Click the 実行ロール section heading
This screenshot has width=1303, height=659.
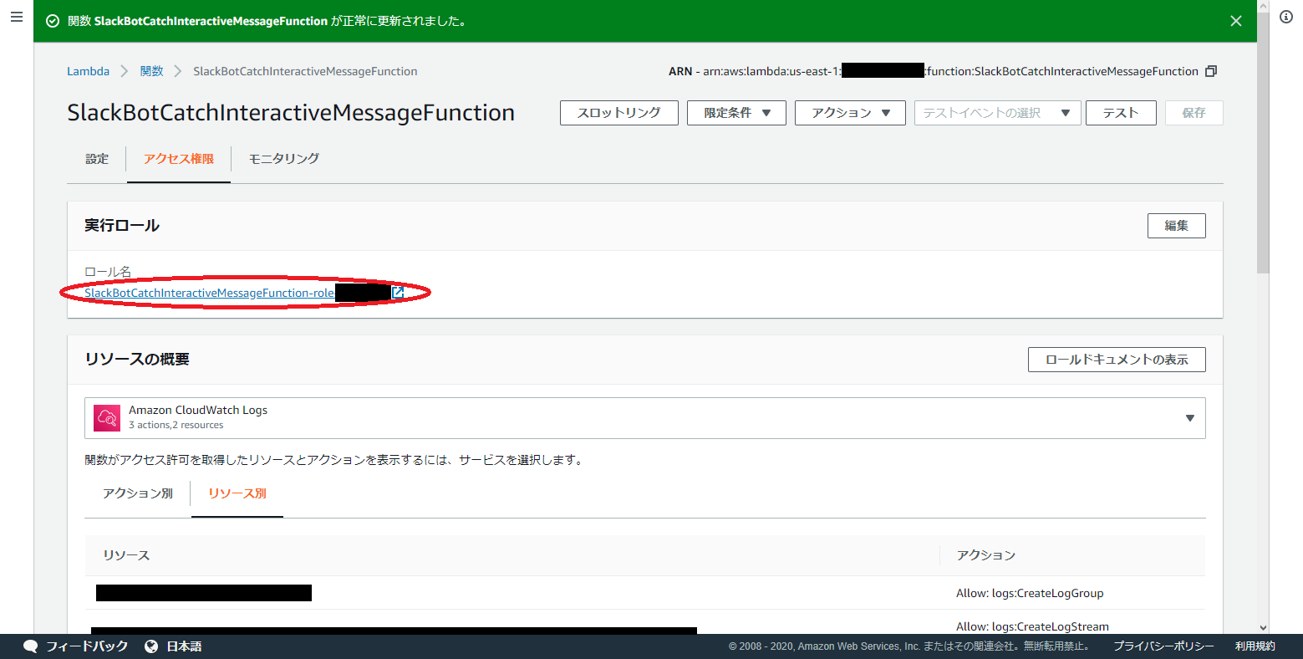122,226
